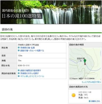Click the 滝幅 row label

(3, 61)
